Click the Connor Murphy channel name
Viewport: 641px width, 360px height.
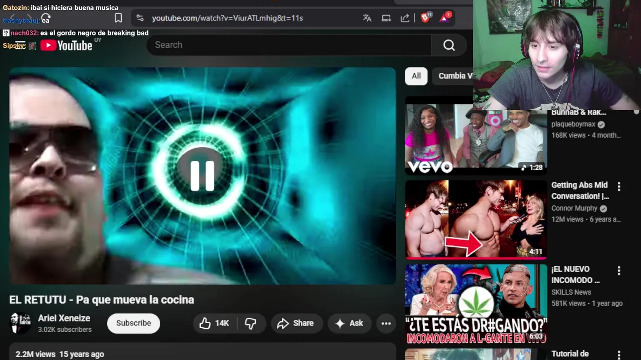[x=574, y=208]
